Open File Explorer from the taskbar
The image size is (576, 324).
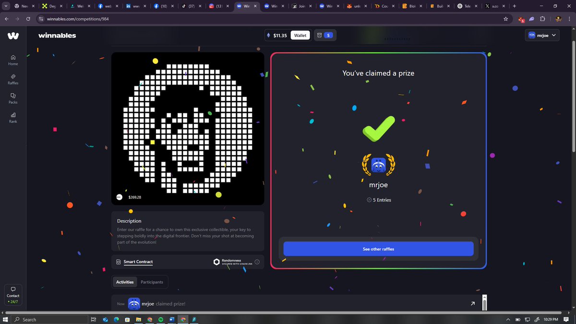138,319
